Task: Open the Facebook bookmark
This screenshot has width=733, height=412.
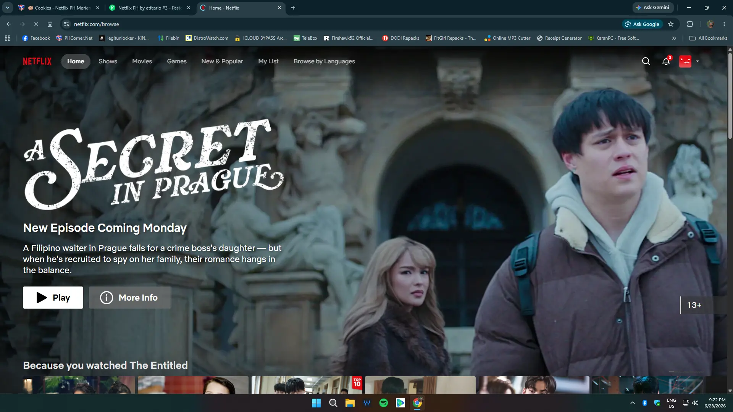Action: click(36, 38)
